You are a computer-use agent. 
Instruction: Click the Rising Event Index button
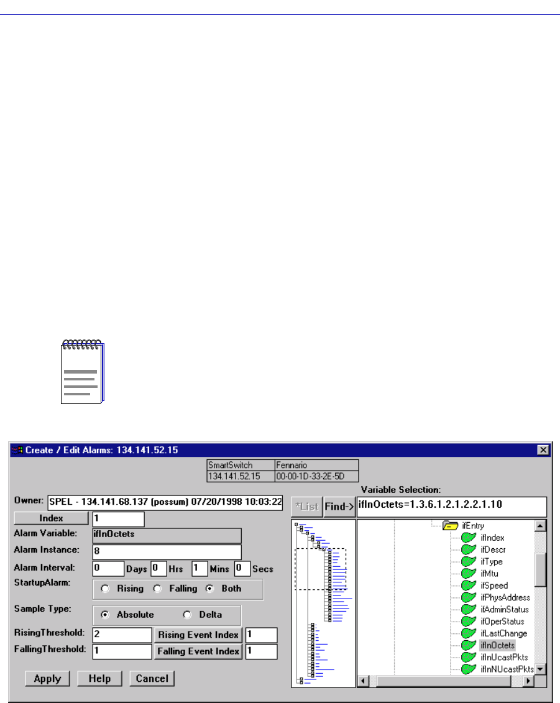(x=198, y=635)
